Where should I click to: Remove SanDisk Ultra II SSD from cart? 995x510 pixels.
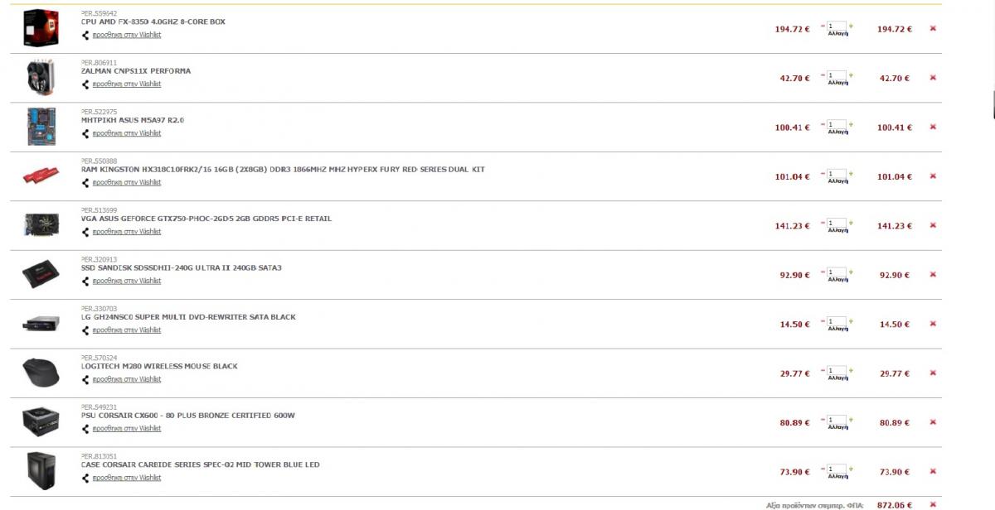(933, 274)
